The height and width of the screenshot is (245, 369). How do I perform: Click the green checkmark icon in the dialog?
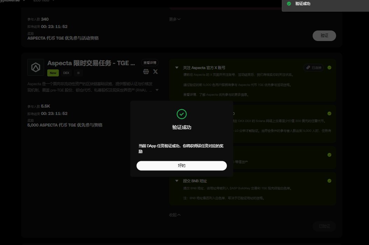point(181,114)
